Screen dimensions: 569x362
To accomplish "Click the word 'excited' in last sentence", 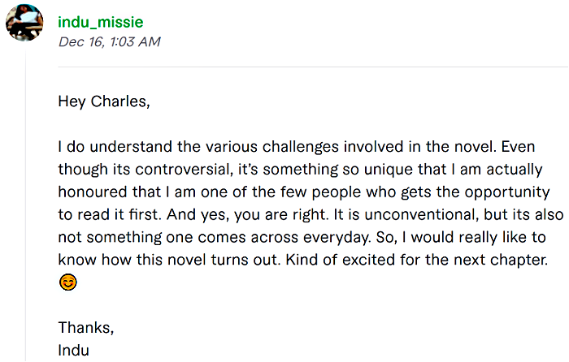I will point(368,260).
